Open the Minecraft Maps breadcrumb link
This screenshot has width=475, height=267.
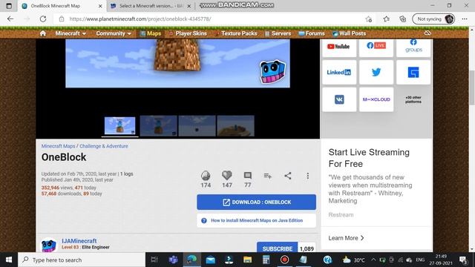pos(58,146)
